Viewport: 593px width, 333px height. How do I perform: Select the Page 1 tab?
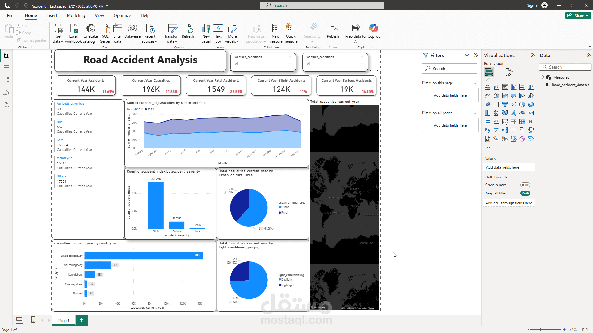click(x=64, y=320)
